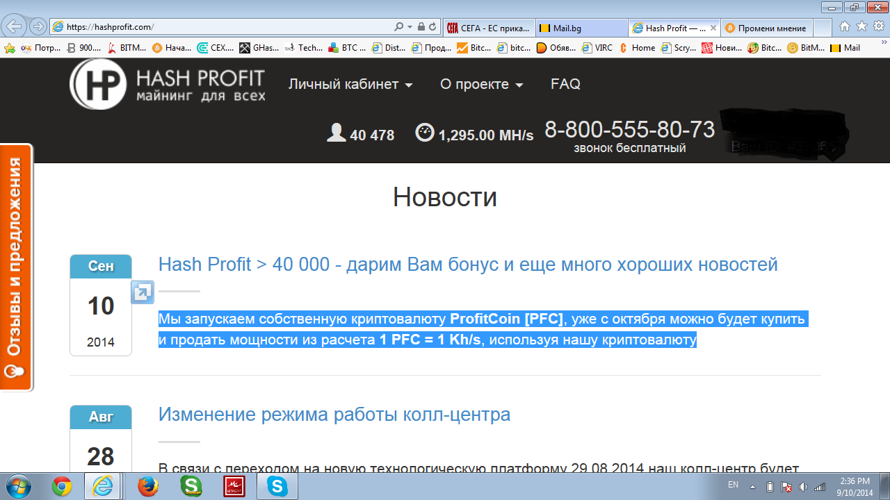
Task: Click the IE Back navigation arrow
Action: 15,27
